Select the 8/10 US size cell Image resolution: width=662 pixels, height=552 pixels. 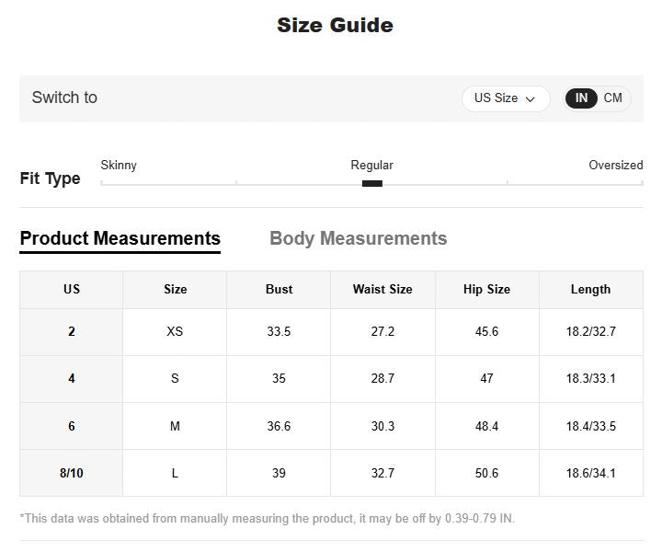[x=72, y=473]
